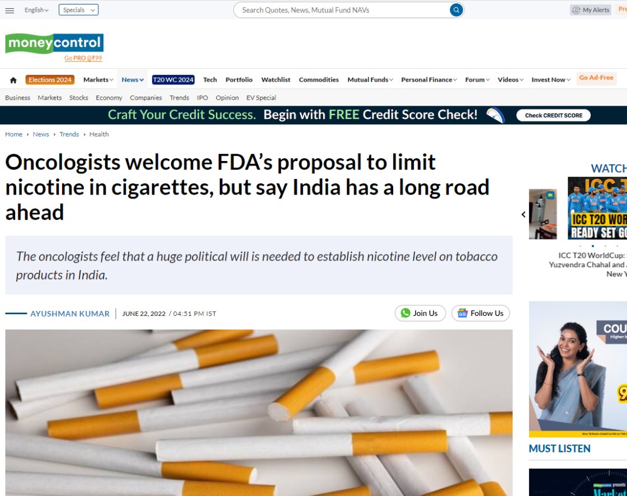Click the moneycontrol logo

[54, 43]
